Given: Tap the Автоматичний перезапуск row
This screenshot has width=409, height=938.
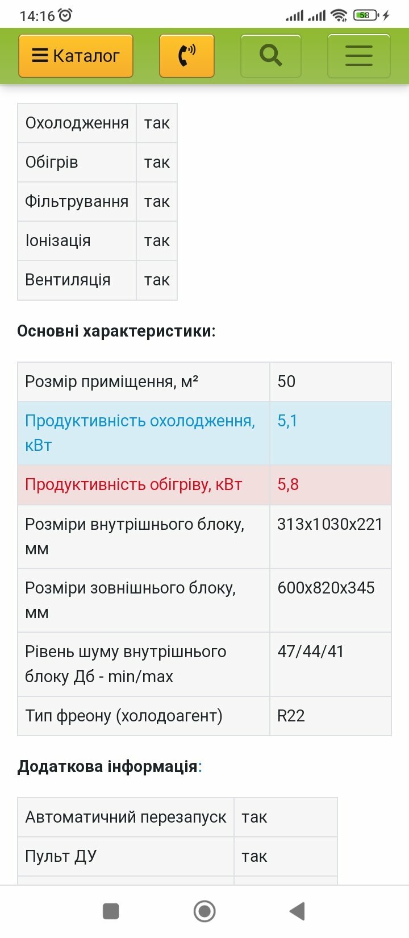Looking at the screenshot, I should 178,817.
